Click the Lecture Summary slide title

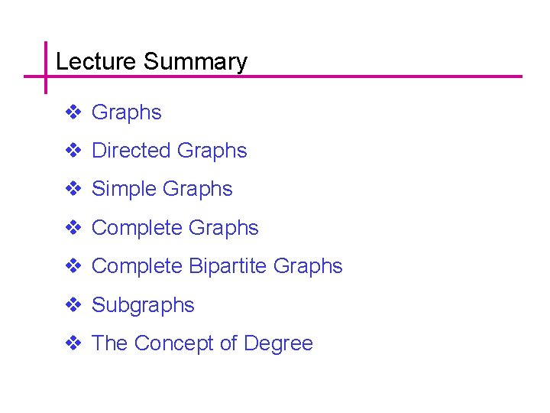click(x=151, y=61)
